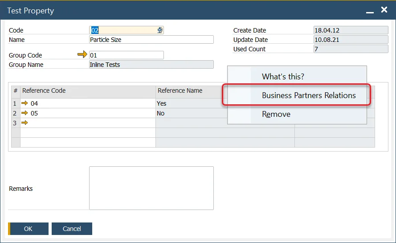The image size is (396, 243).
Task: Click inside the Remarks text box
Action: [x=151, y=188]
